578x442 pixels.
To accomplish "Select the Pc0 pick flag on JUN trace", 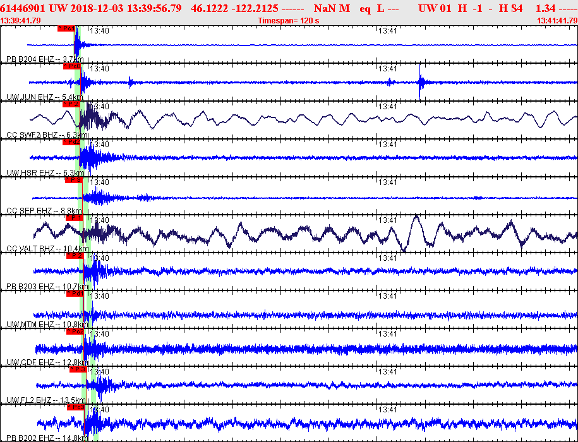I will point(71,66).
